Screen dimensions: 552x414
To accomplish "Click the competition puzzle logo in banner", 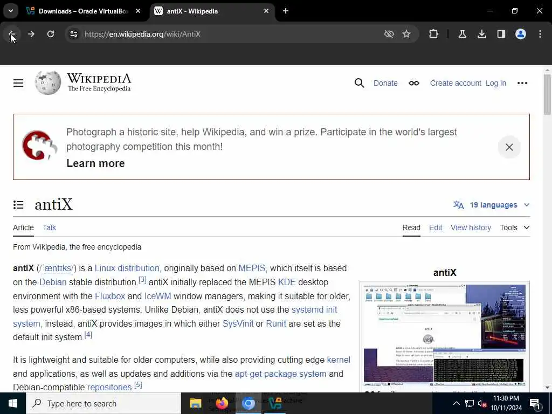I will [39, 145].
